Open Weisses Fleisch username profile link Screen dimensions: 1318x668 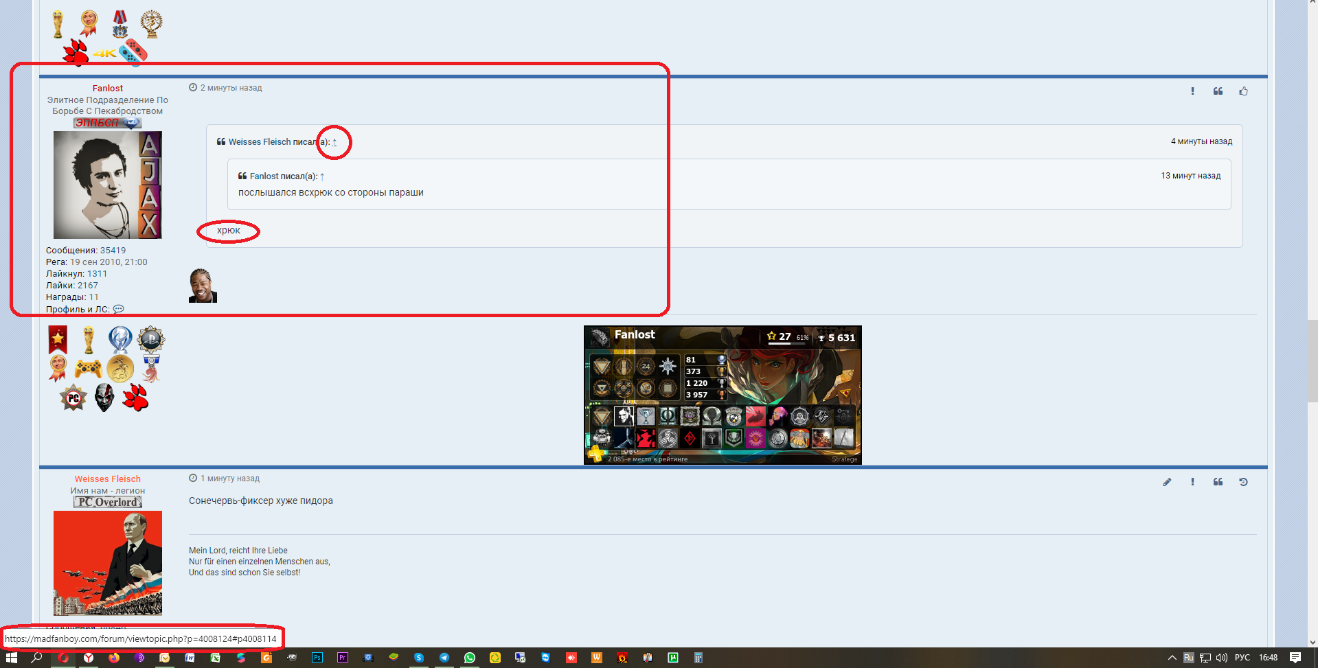108,479
